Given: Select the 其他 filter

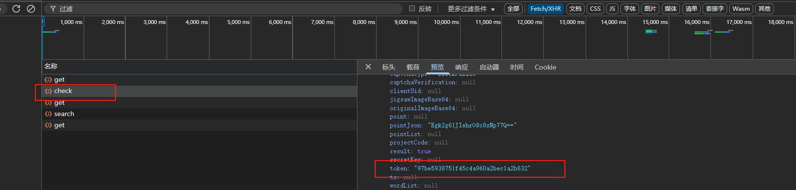Looking at the screenshot, I should 765,9.
